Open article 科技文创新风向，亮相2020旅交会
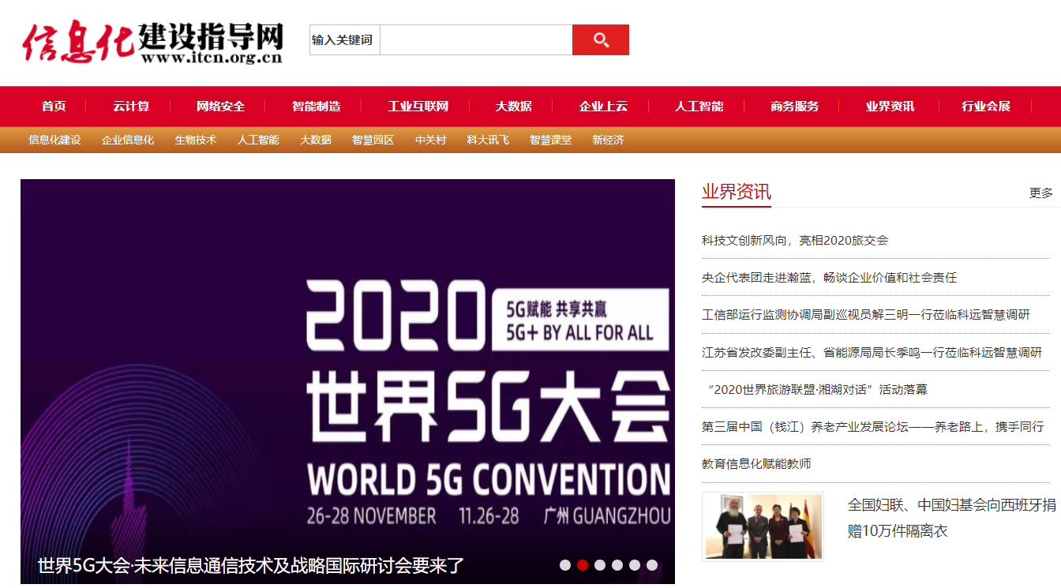 tap(795, 241)
